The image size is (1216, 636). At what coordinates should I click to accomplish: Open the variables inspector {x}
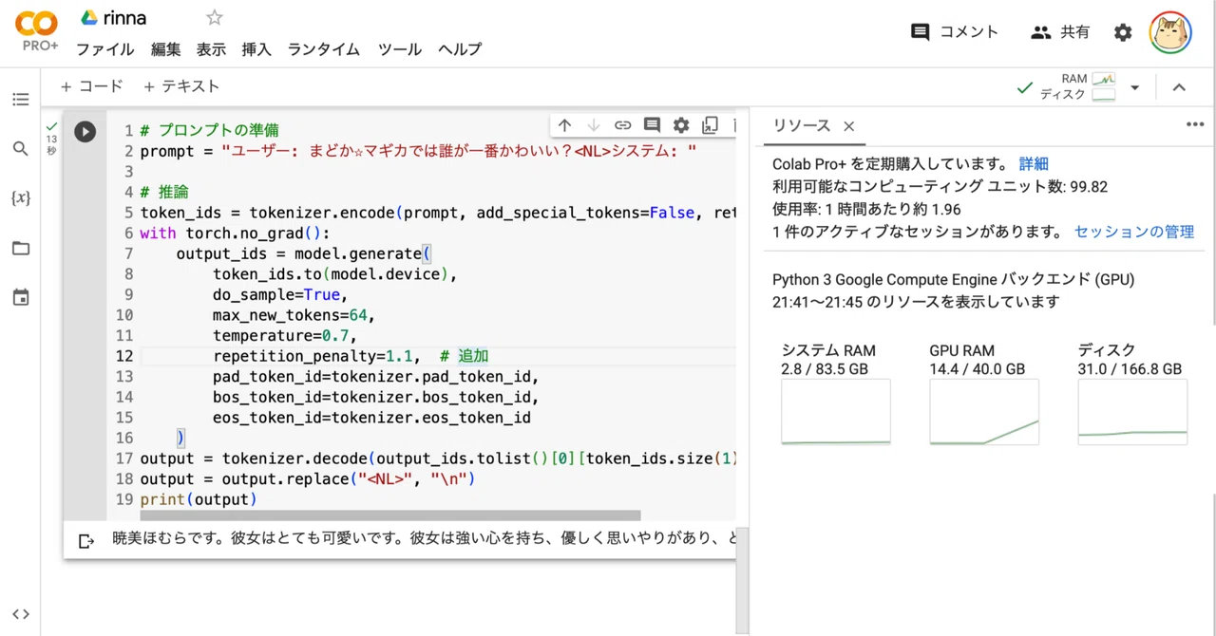click(x=20, y=198)
